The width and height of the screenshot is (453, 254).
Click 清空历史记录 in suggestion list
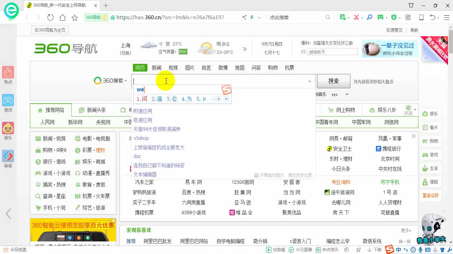tap(300, 175)
